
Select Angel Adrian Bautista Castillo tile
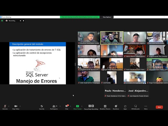point(112,64)
